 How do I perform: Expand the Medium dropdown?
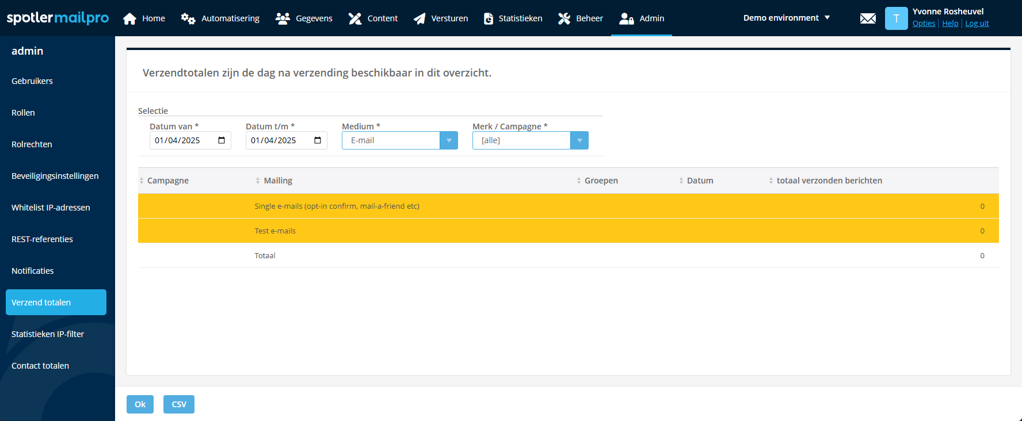pos(449,140)
